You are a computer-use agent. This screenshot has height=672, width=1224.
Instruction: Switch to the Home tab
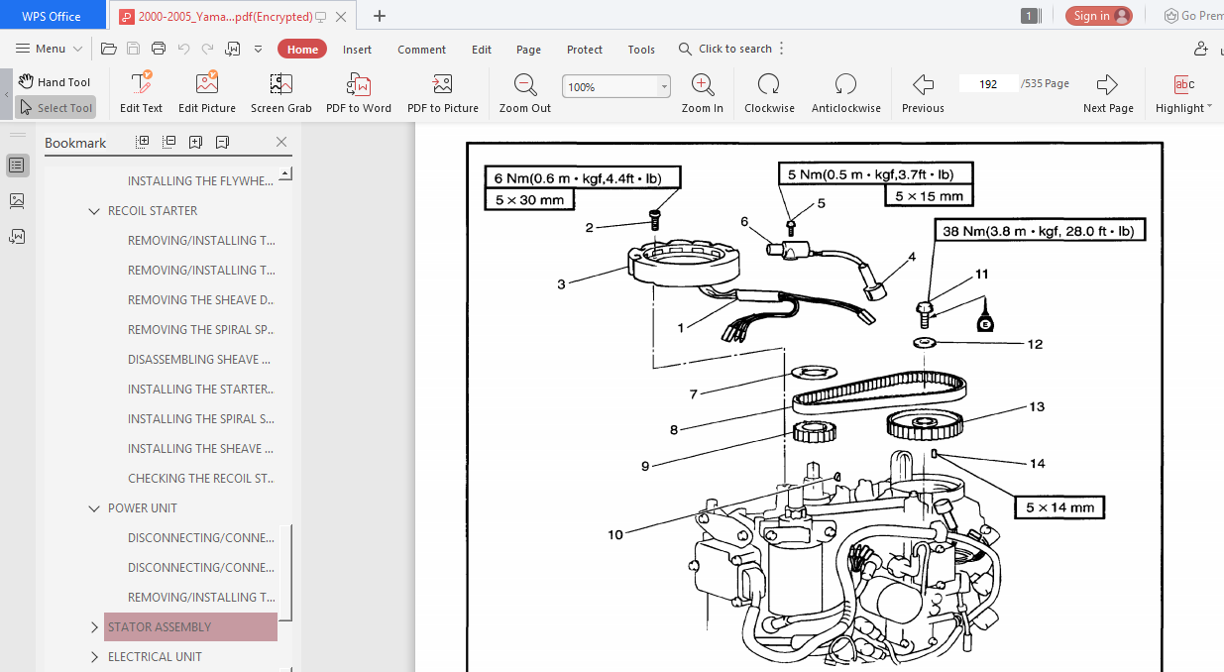(x=302, y=50)
